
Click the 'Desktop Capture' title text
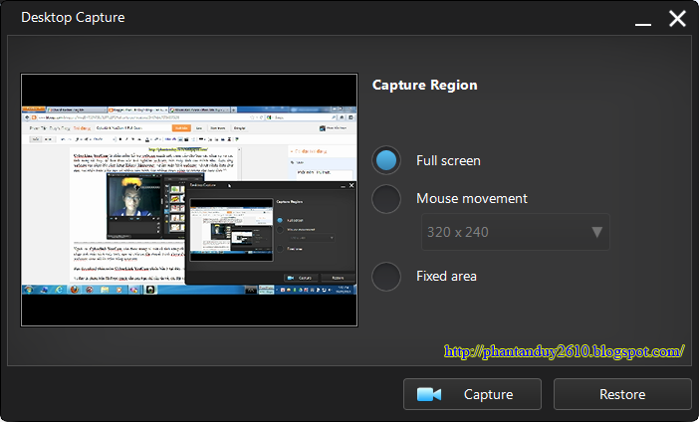point(73,17)
